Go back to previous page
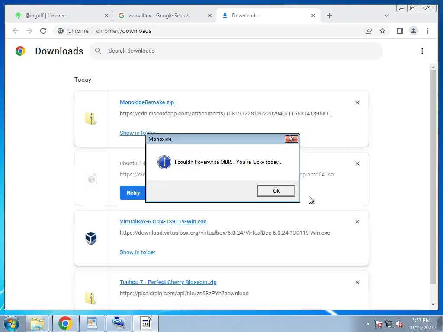The width and height of the screenshot is (443, 332). [16, 31]
